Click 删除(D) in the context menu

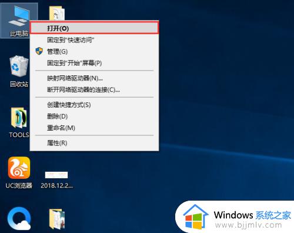click(x=94, y=116)
